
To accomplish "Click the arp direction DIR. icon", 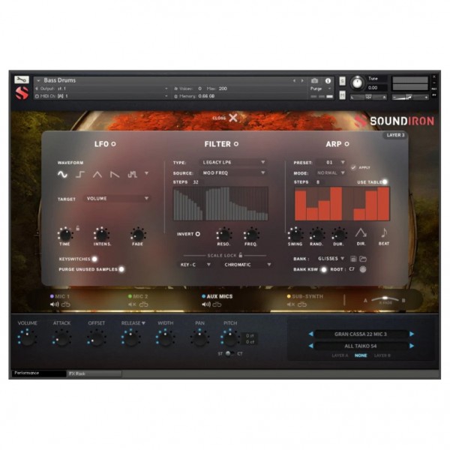I will pos(361,232).
